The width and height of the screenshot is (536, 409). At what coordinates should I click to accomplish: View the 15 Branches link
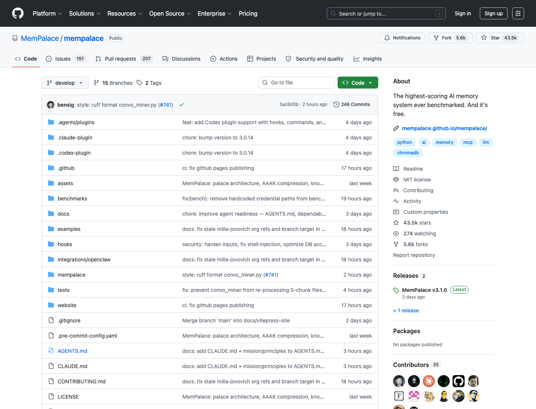click(x=113, y=83)
